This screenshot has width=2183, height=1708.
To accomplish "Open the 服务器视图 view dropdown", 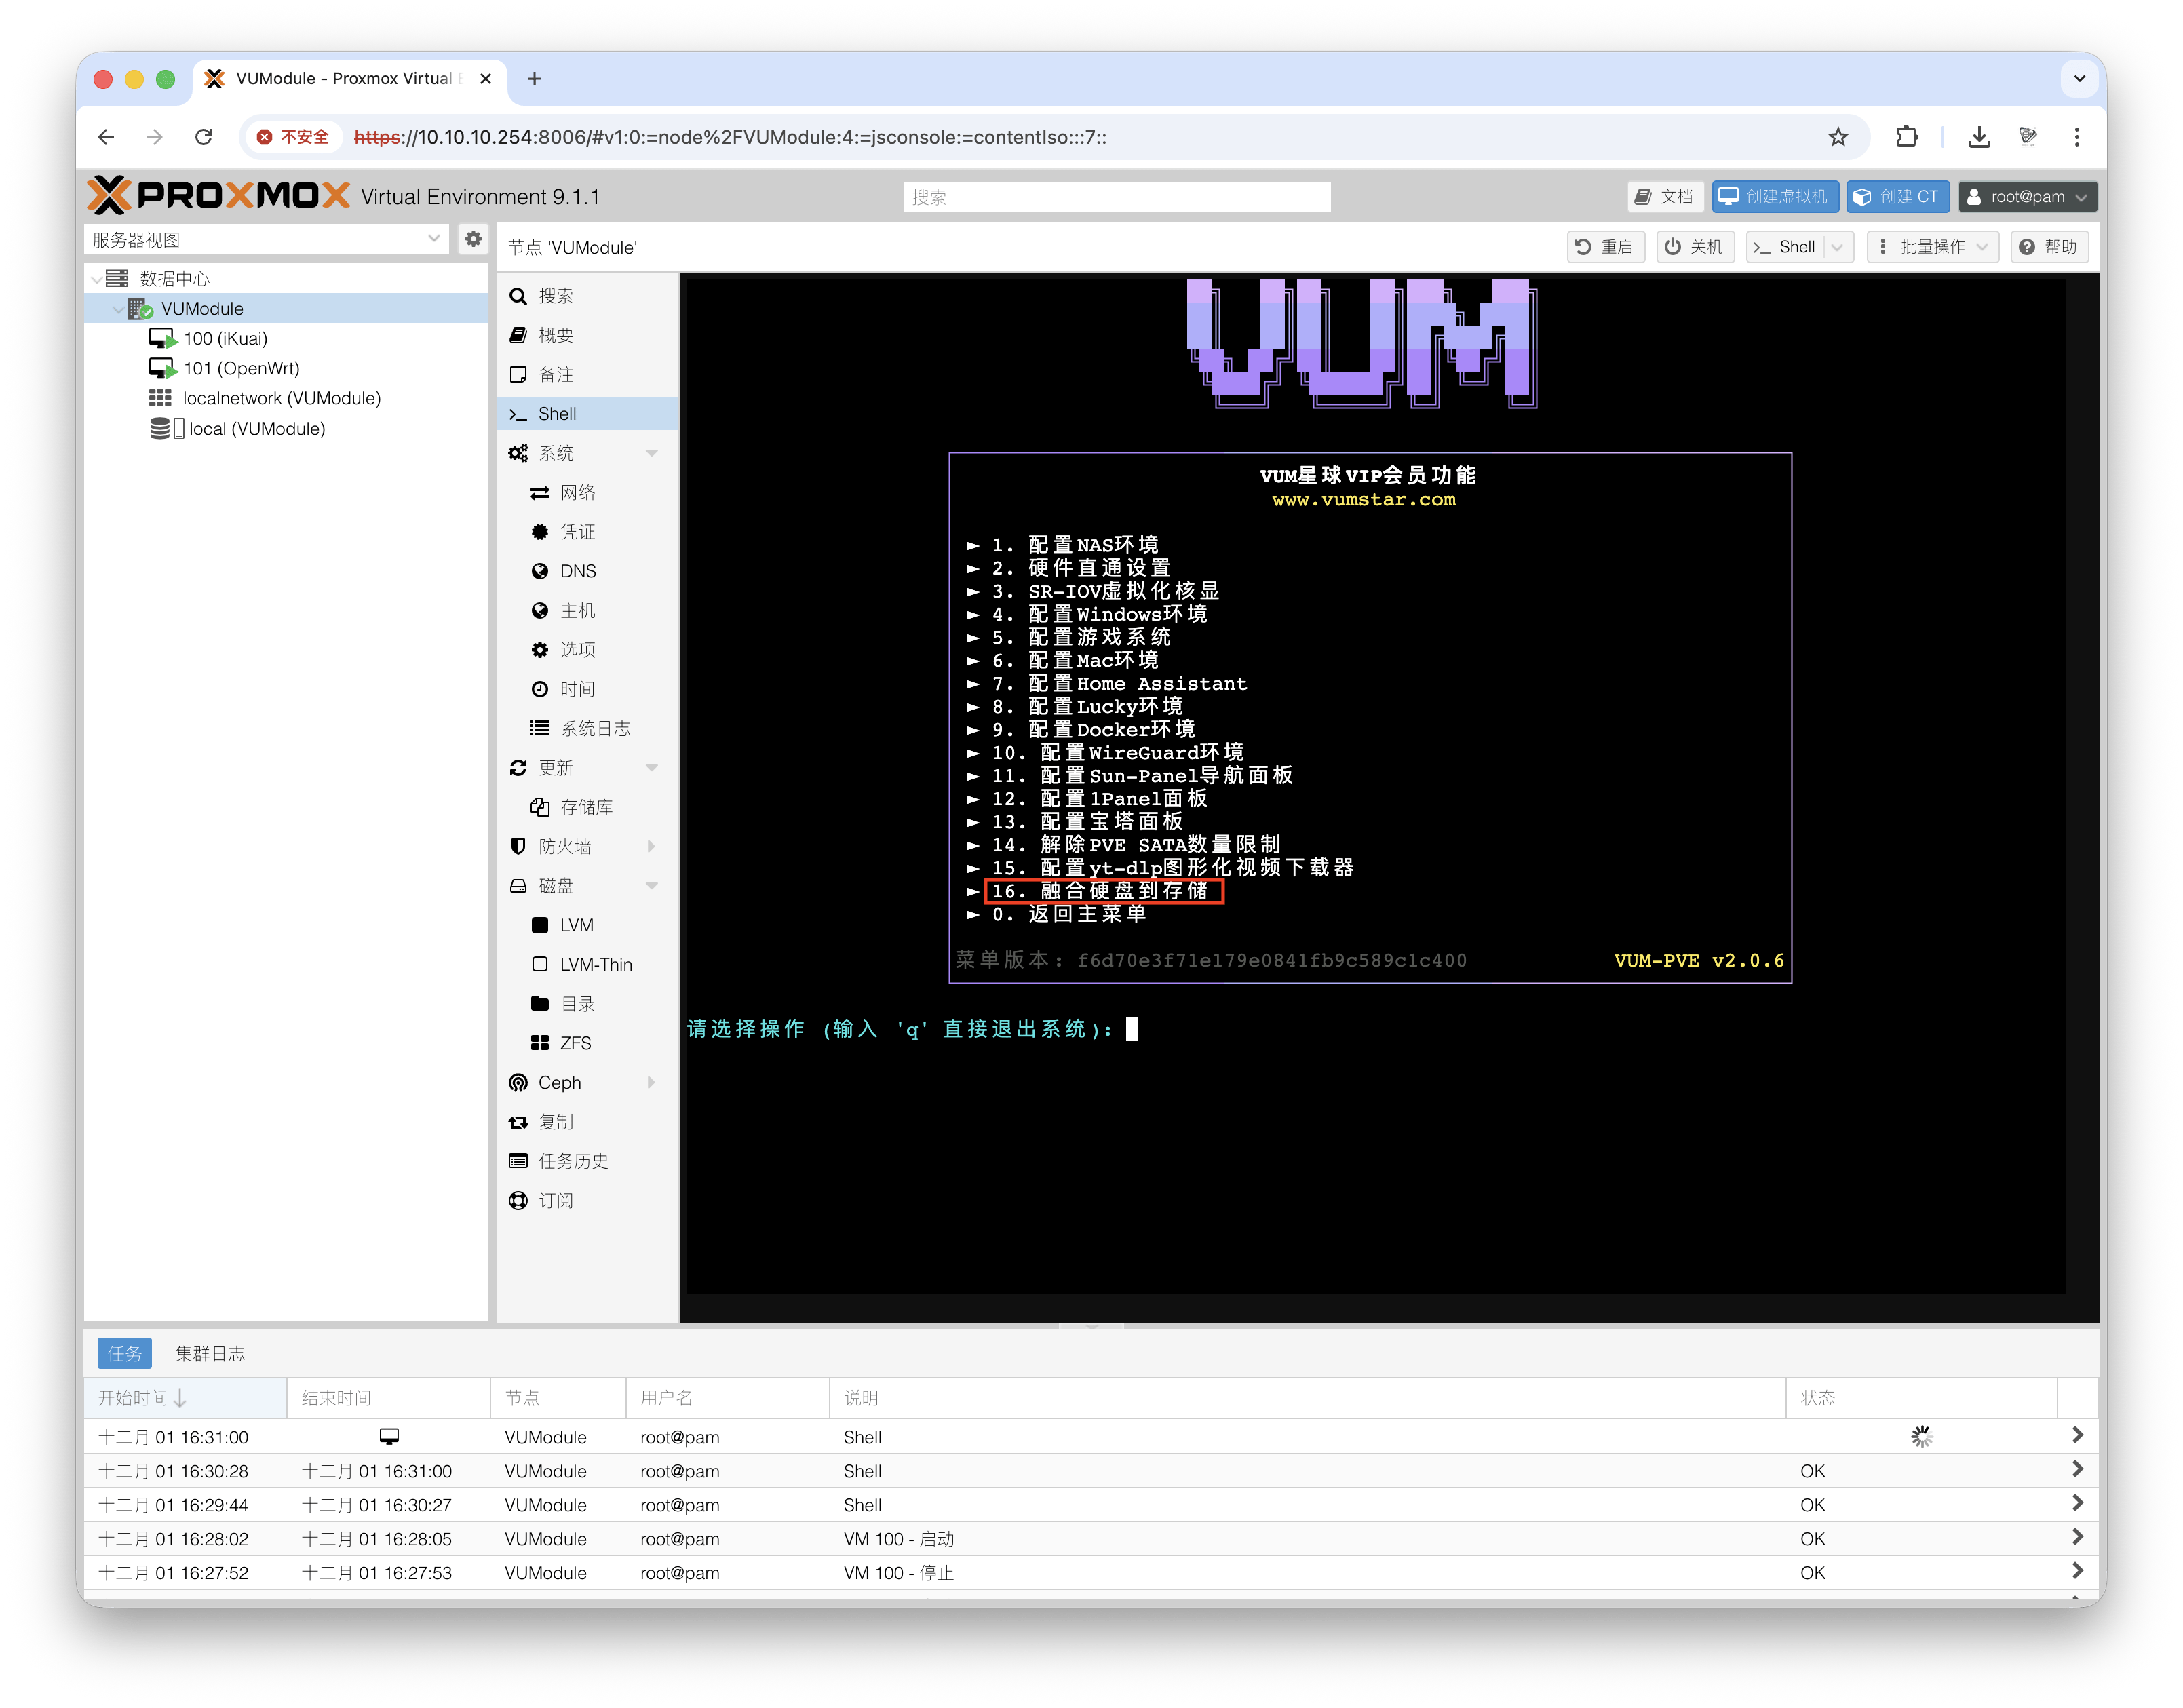I will (x=434, y=239).
